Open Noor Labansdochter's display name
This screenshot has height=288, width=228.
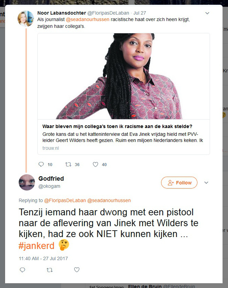pos(62,13)
